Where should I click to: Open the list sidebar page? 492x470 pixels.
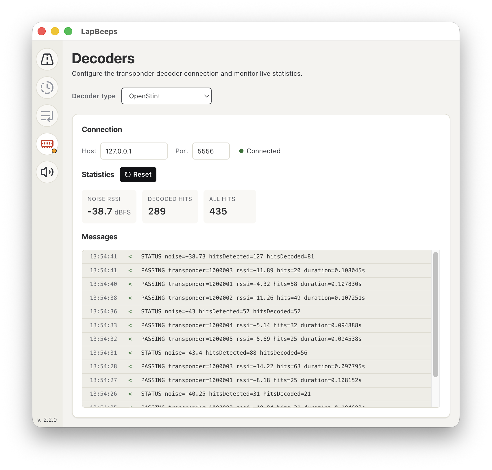coord(47,116)
